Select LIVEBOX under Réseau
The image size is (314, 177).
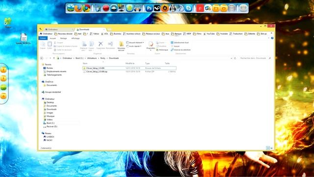[x=49, y=137]
